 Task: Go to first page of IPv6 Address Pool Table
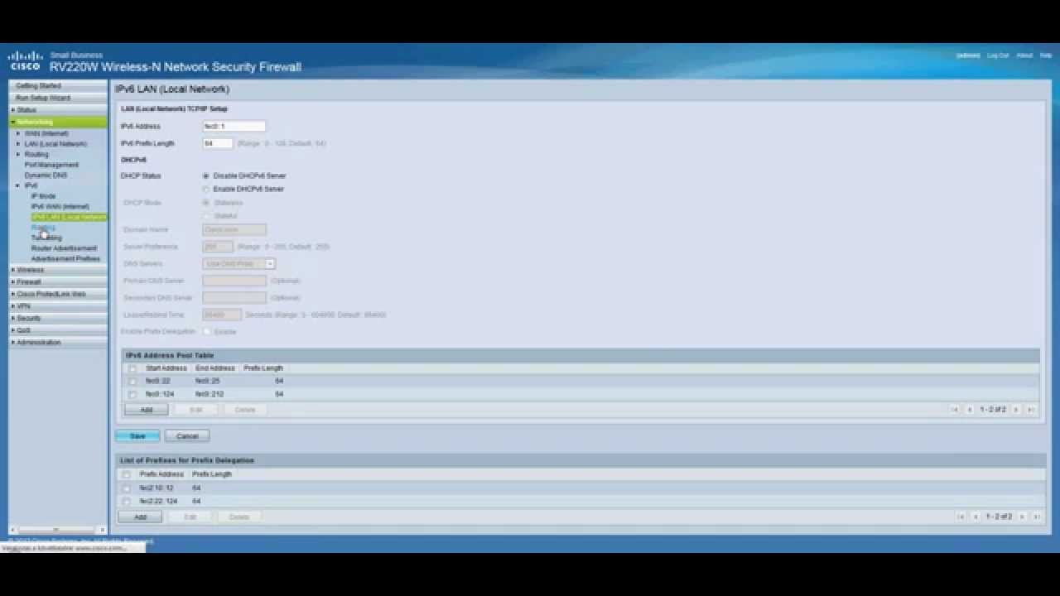coord(954,410)
